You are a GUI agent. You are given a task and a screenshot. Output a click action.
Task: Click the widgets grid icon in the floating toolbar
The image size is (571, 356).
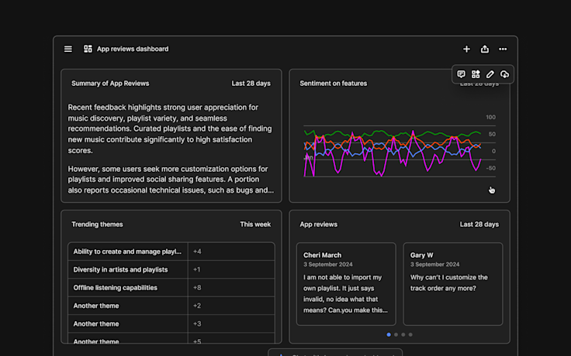tap(476, 74)
